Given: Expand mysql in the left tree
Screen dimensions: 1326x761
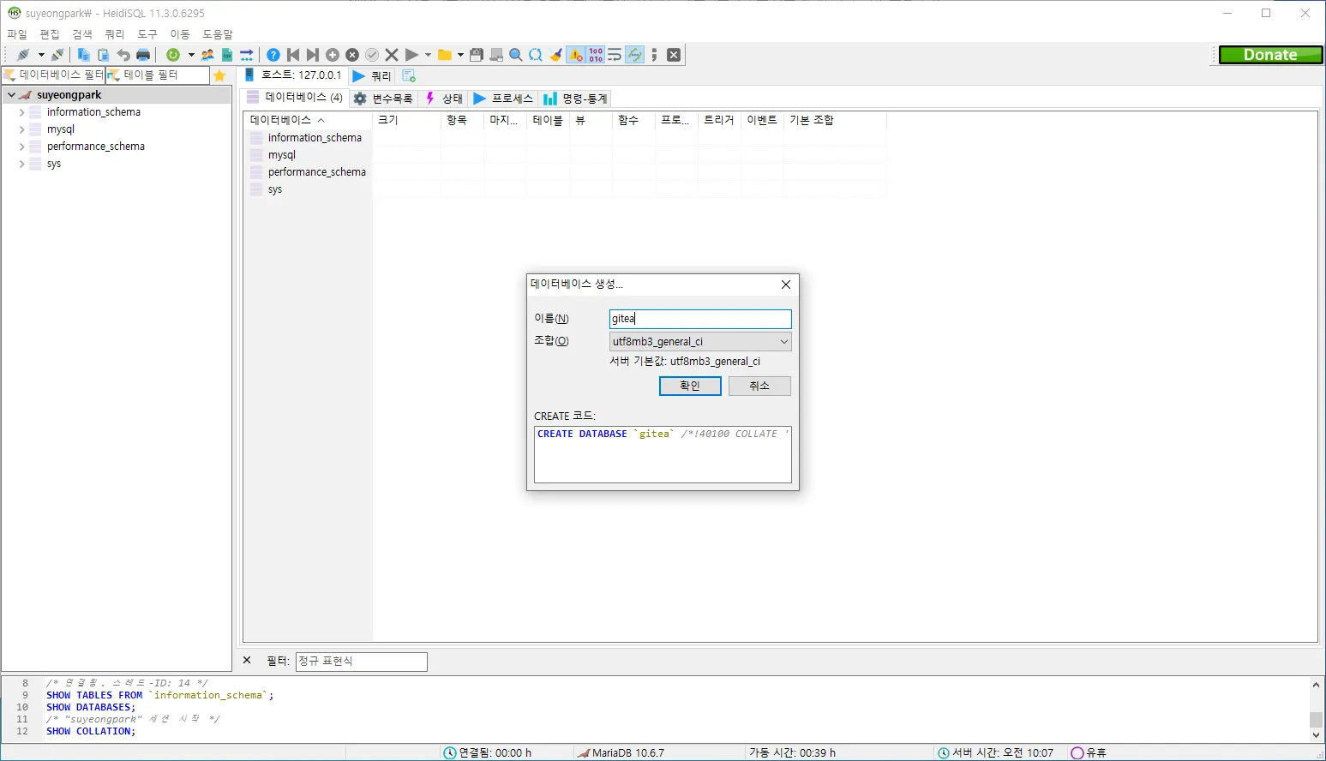Looking at the screenshot, I should pos(21,129).
